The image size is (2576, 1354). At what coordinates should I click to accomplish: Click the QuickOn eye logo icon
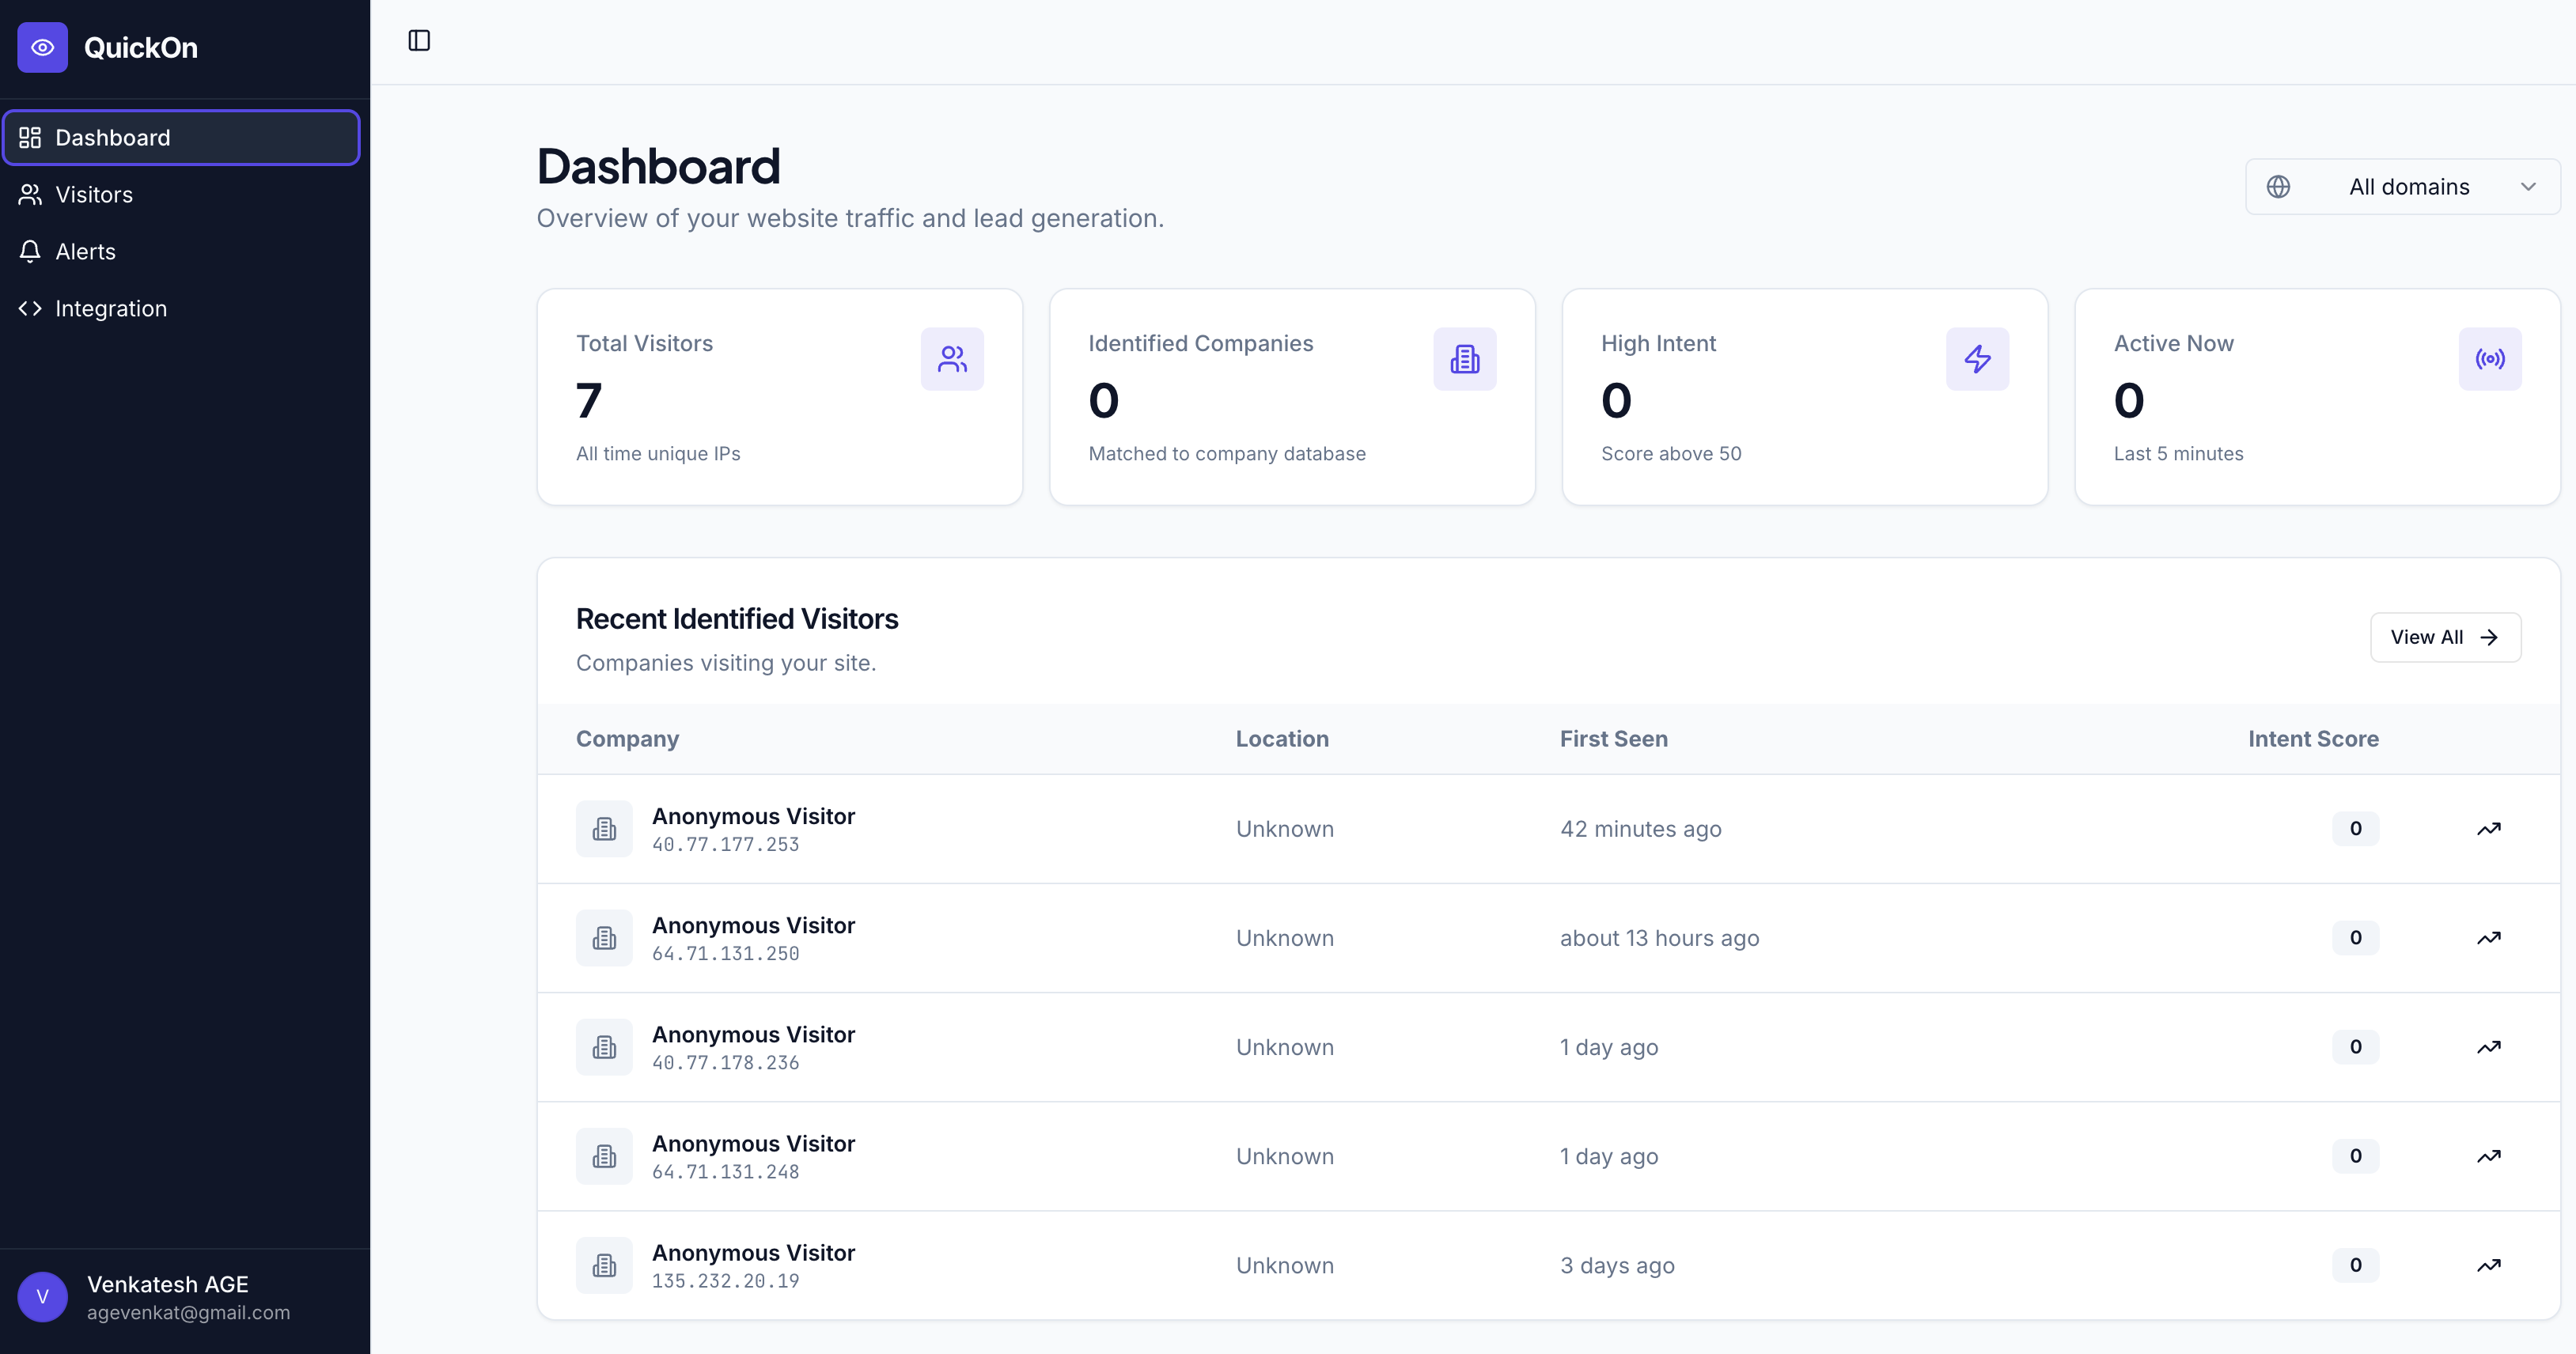[42, 47]
